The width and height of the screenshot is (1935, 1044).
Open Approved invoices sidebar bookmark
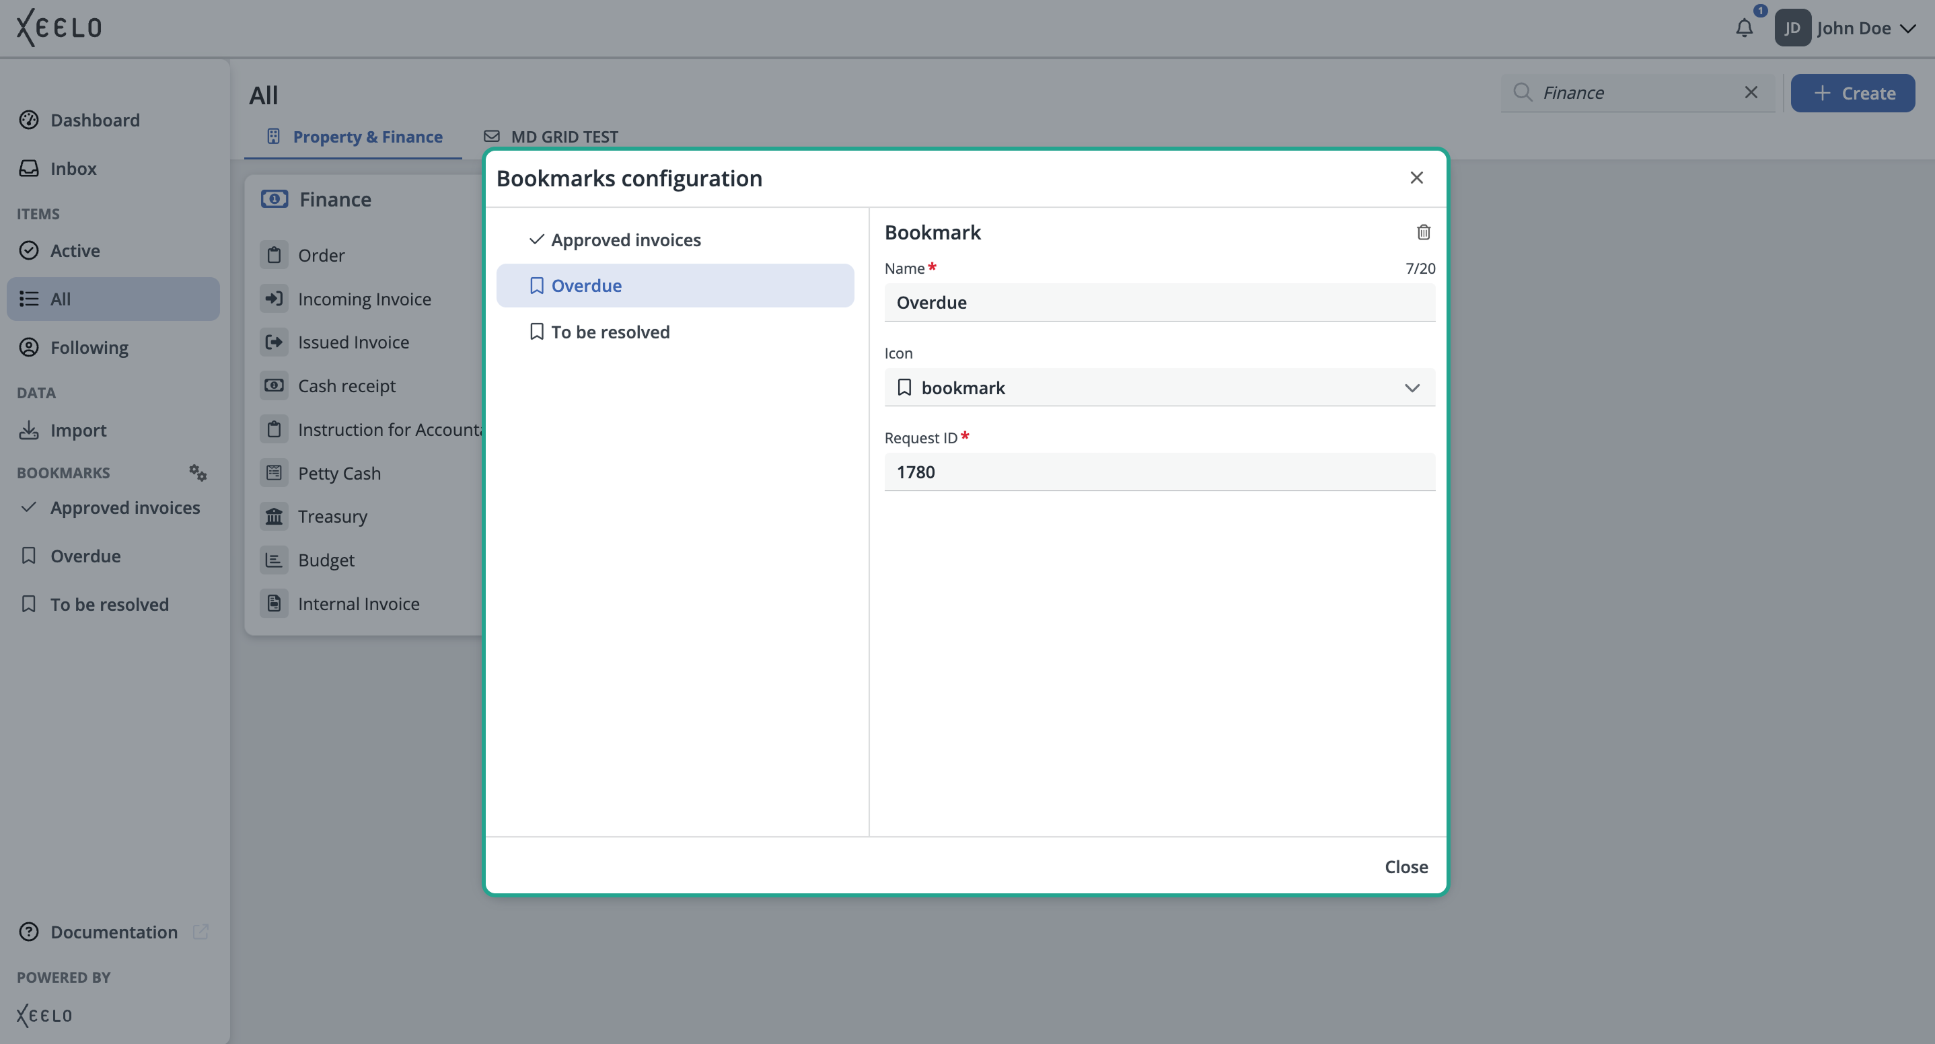(112, 508)
